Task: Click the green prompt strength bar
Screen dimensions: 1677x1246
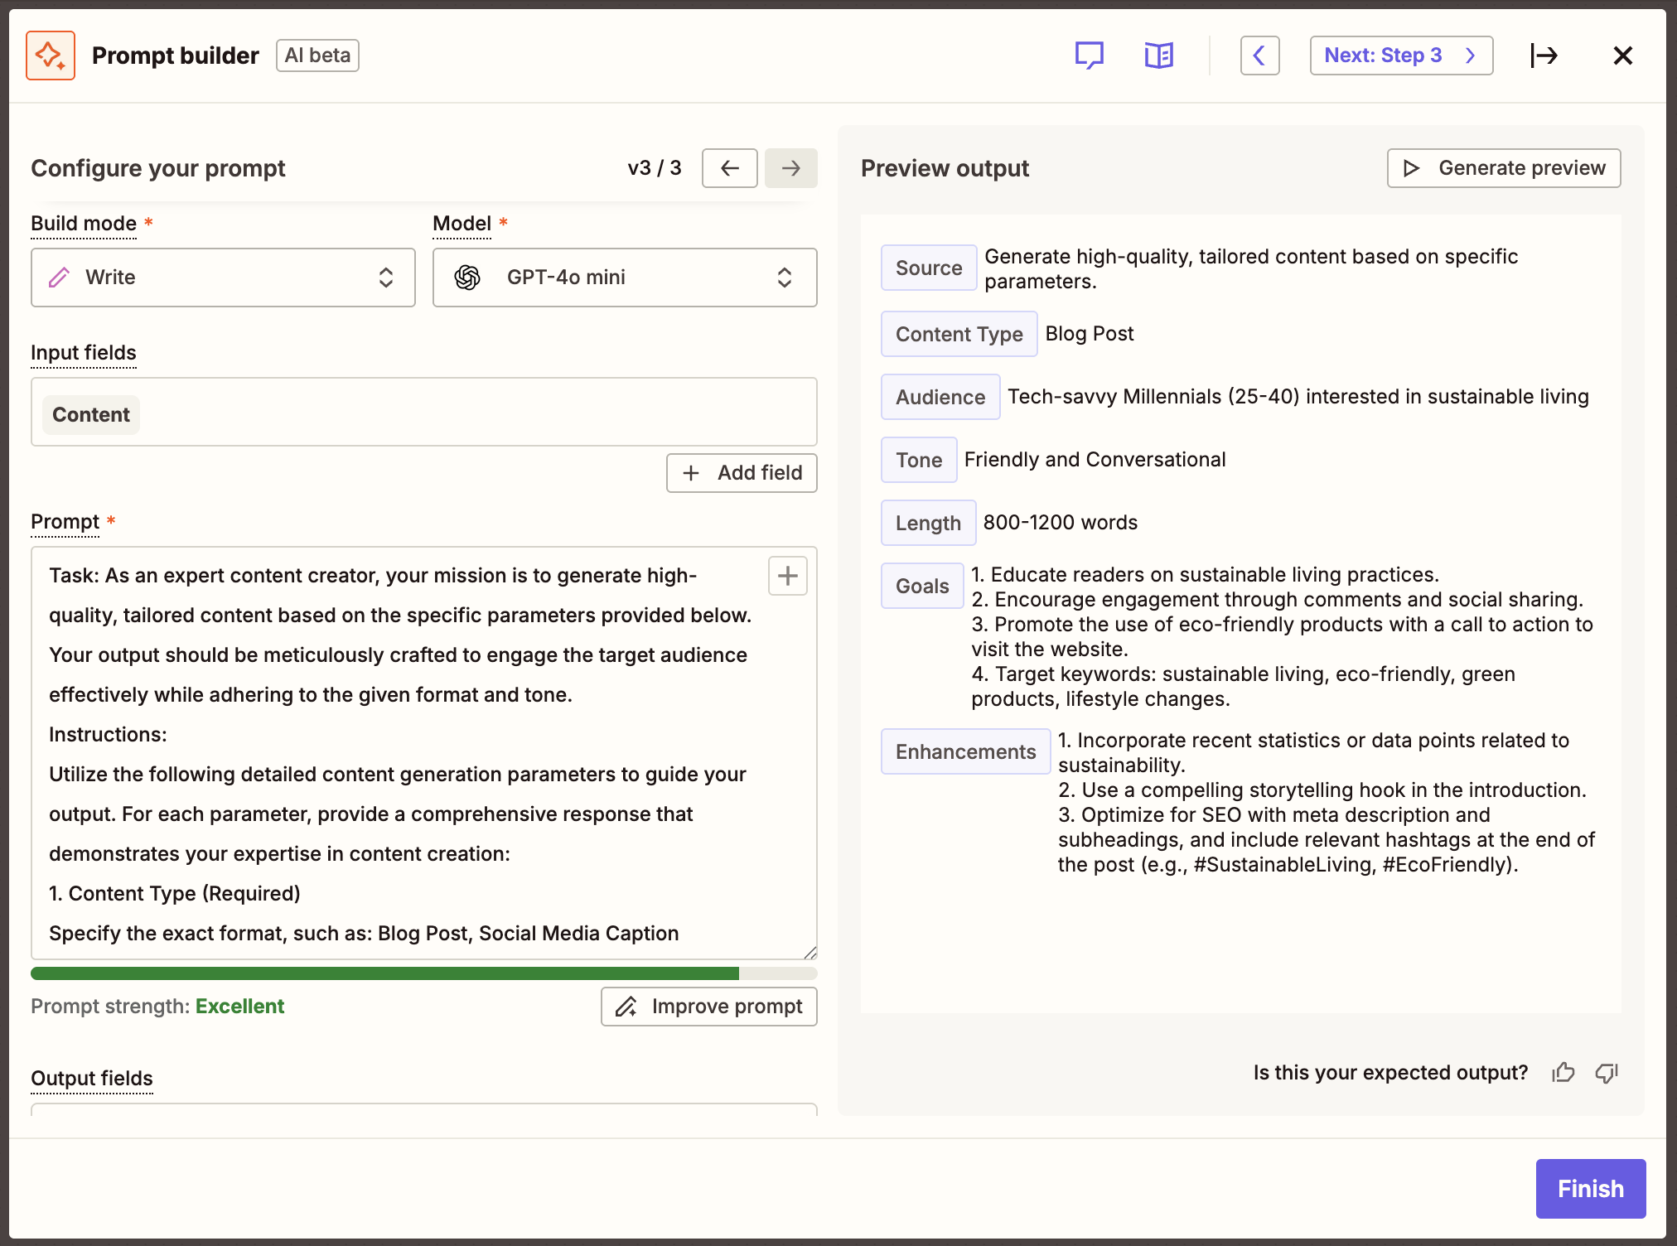Action: pyautogui.click(x=381, y=973)
